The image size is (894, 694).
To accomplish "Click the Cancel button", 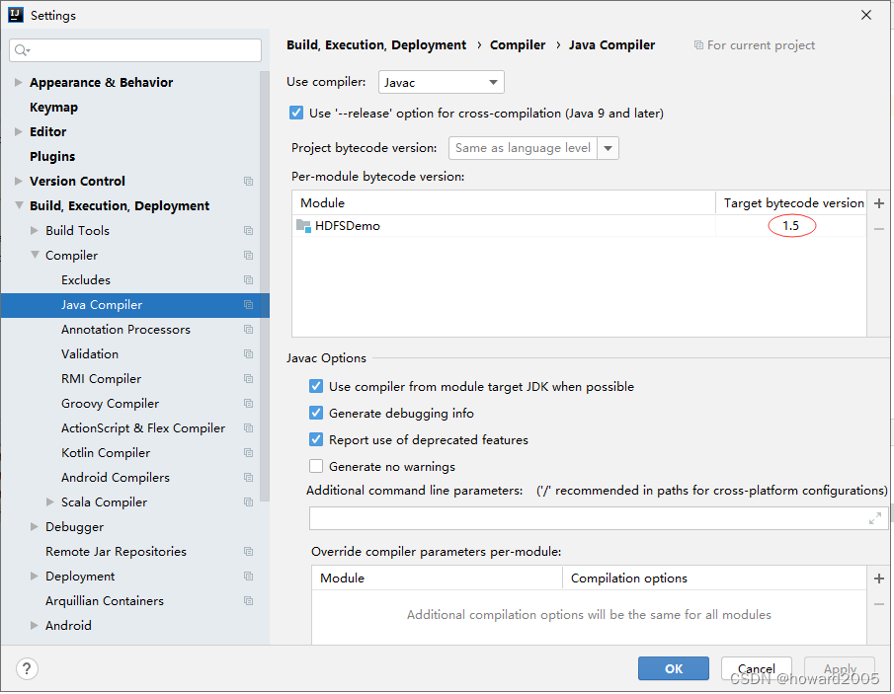I will 756,668.
